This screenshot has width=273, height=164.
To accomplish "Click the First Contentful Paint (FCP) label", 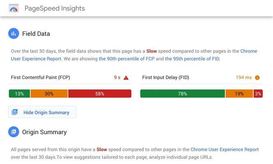I will click(40, 77).
